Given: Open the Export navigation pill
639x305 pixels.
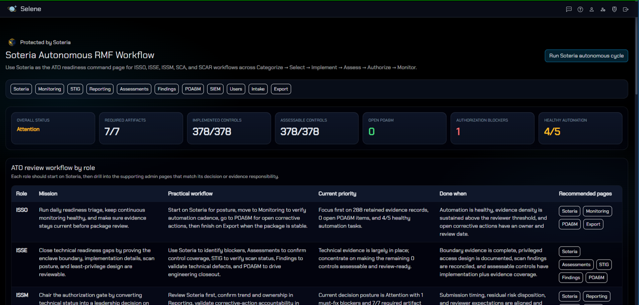Looking at the screenshot, I should [x=281, y=89].
